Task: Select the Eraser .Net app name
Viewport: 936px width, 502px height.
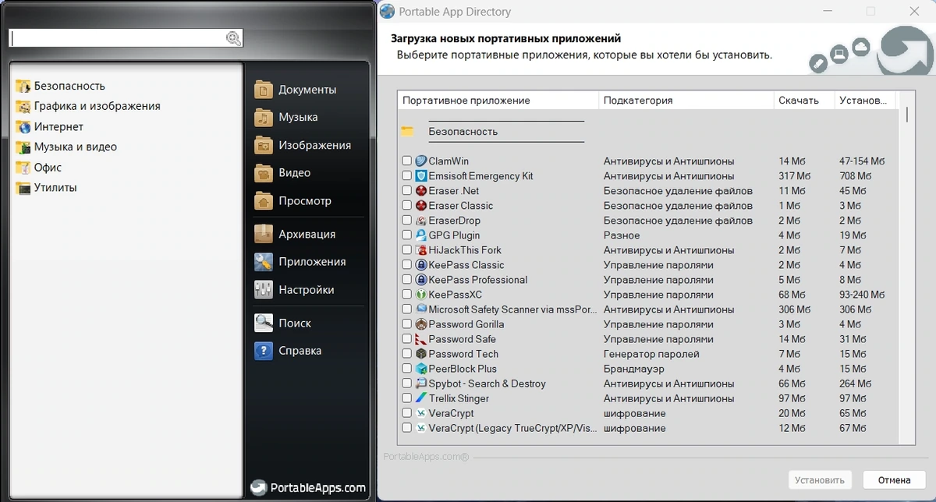Action: pos(454,191)
